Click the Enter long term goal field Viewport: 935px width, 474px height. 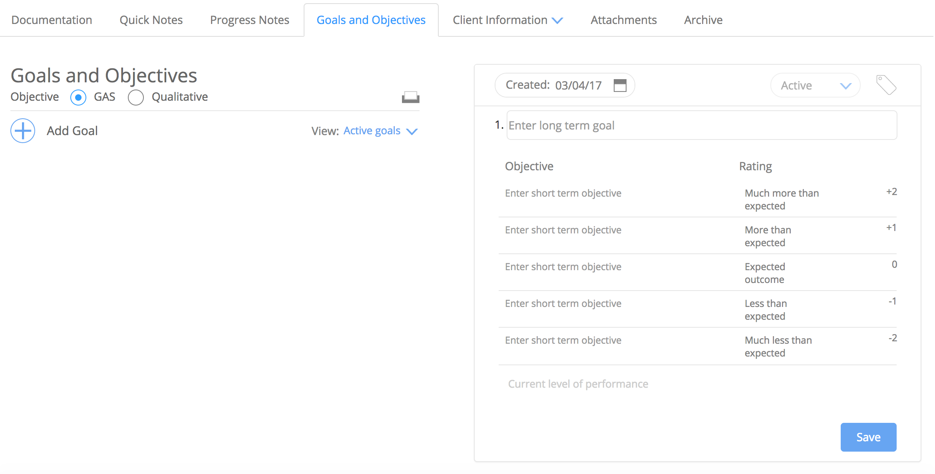point(701,125)
